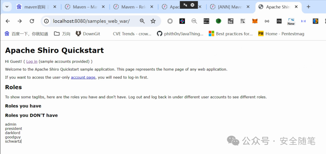Viewport: 326px width, 154px height.
Task: Click the president role text
Action: [14, 128]
